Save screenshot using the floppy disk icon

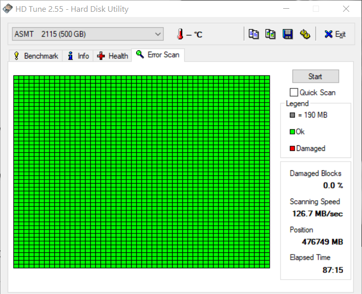(288, 34)
